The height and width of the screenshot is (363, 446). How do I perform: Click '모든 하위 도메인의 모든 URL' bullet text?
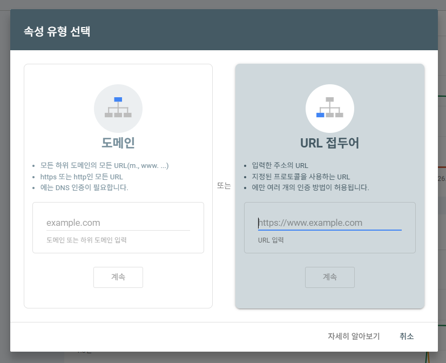(104, 166)
